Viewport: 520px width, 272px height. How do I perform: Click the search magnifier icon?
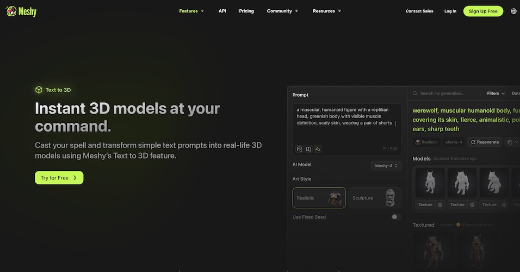(x=414, y=94)
